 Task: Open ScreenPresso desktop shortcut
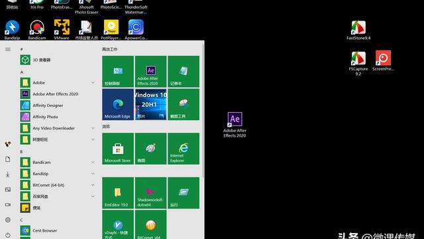383,61
